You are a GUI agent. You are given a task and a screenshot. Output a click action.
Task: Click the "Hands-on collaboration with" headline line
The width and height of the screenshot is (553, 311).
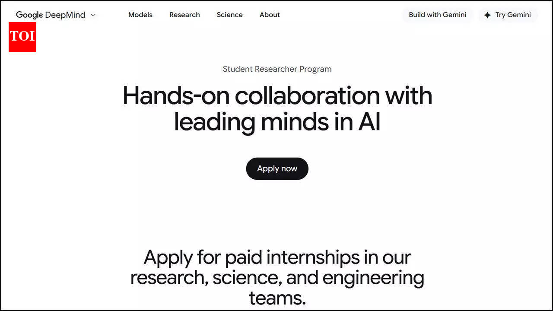[x=277, y=95]
